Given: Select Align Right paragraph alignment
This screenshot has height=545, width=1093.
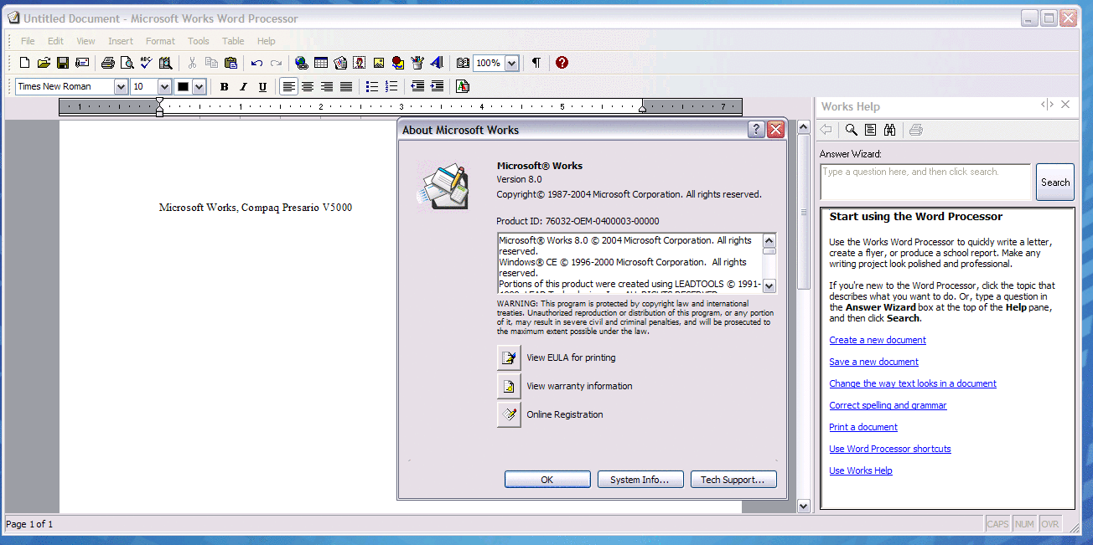Looking at the screenshot, I should click(327, 86).
